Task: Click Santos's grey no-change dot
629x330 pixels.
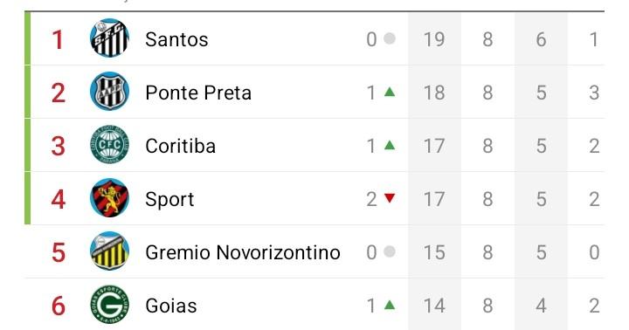Action: point(390,38)
